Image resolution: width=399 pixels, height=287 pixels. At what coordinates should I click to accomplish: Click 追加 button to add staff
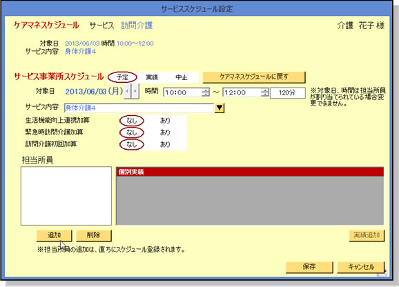click(55, 235)
